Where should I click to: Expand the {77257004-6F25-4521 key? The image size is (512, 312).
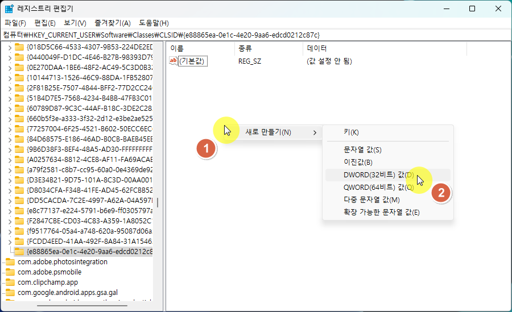[x=10, y=129]
